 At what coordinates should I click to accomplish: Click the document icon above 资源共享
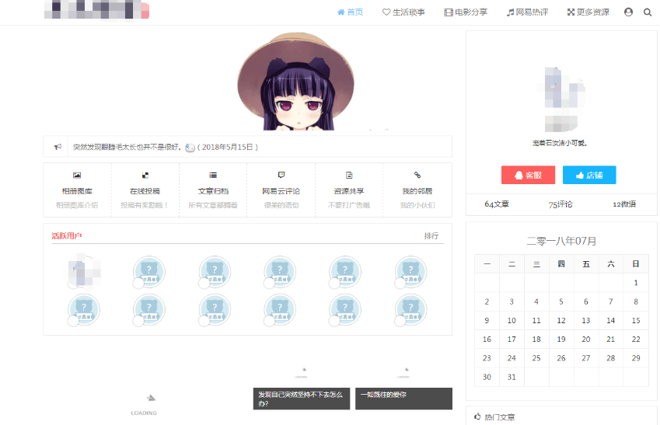349,175
